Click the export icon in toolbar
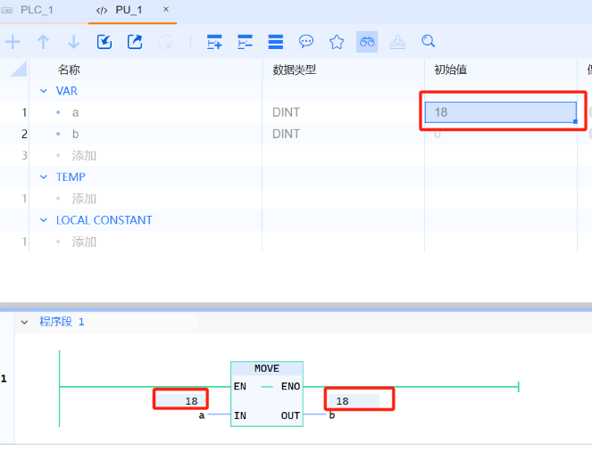 coord(135,42)
